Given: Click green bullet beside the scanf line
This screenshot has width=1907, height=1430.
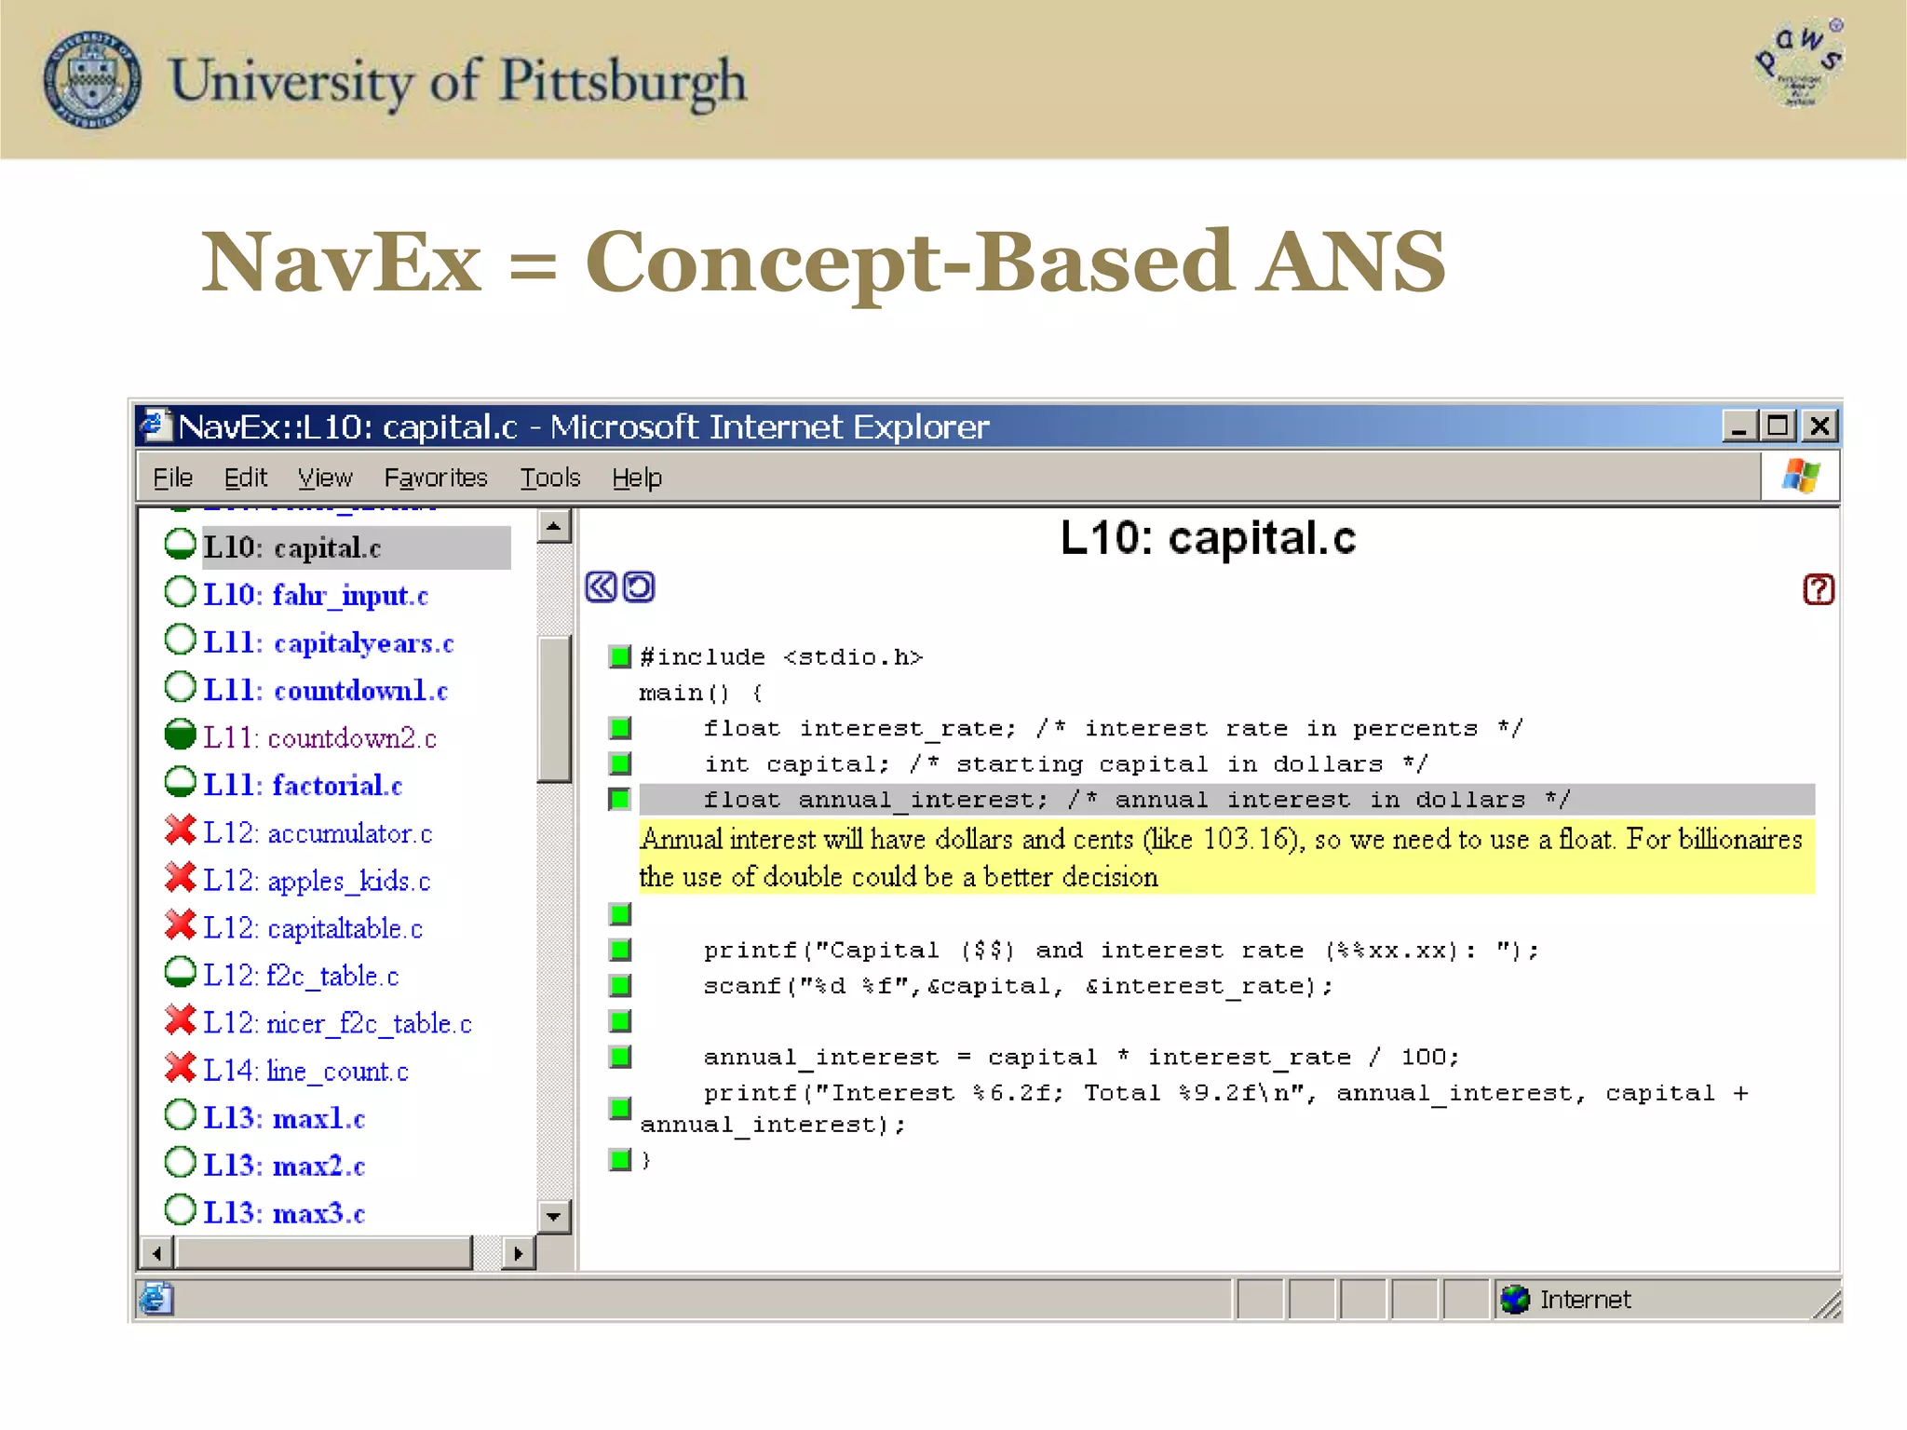Looking at the screenshot, I should tap(620, 986).
